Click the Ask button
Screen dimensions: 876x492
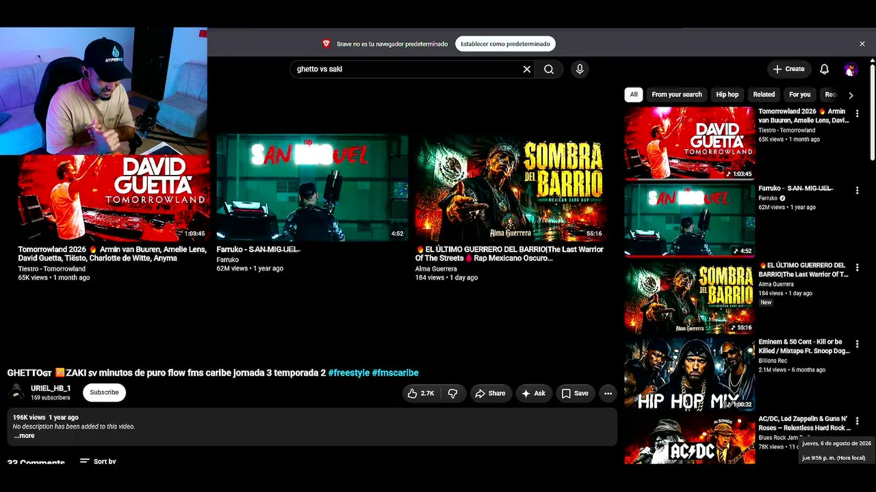533,393
